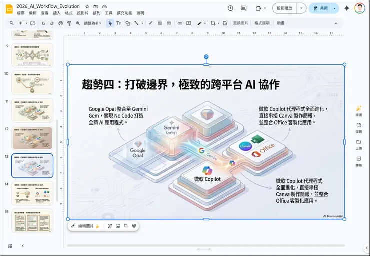
Task: Click 更換圖片 replace image button
Action: point(240,23)
